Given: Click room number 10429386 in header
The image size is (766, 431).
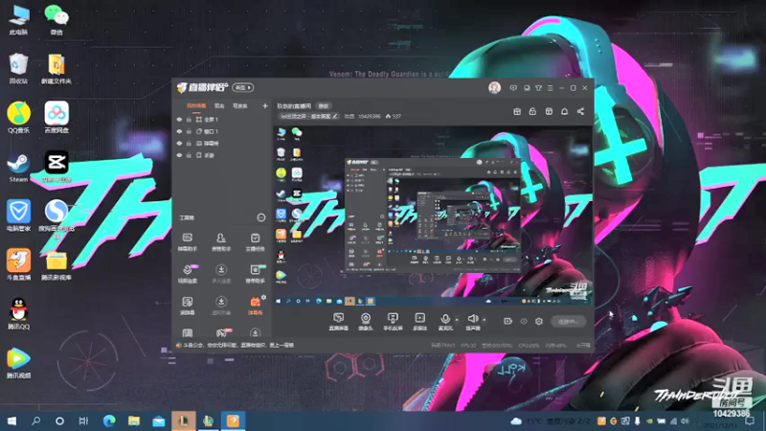Looking at the screenshot, I should (370, 116).
